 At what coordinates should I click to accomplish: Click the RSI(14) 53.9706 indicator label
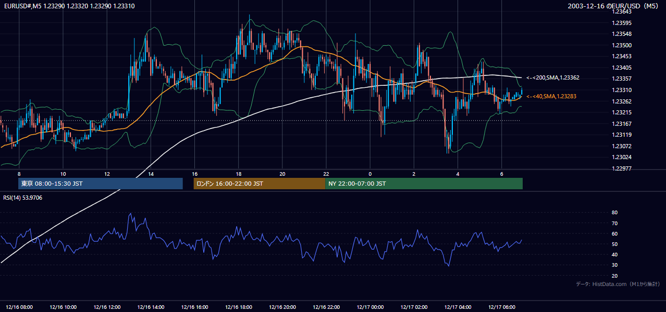(23, 198)
